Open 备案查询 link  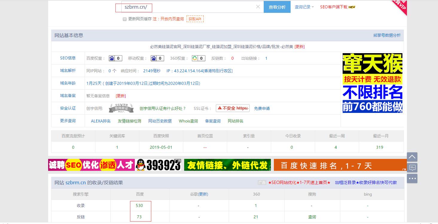pyautogui.click(x=213, y=121)
